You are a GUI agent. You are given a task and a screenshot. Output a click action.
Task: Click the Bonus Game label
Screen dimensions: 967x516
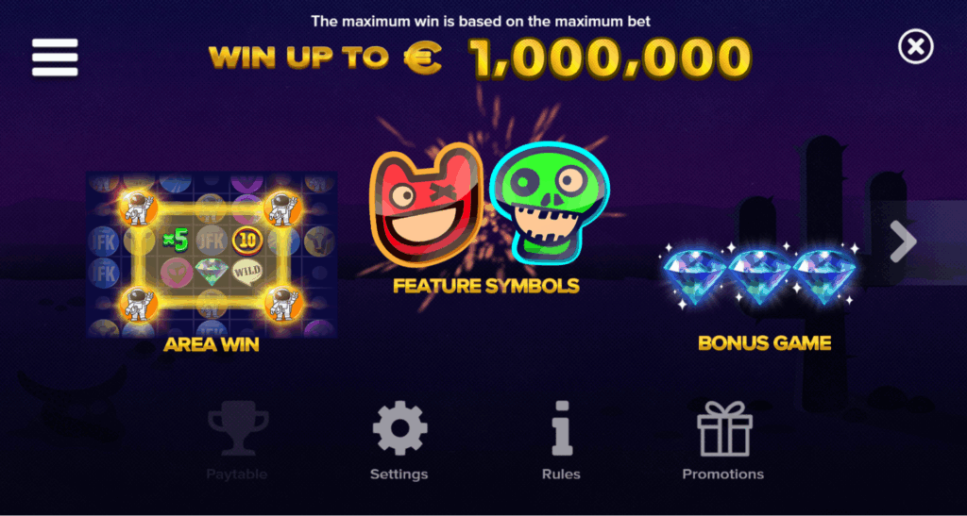point(764,343)
